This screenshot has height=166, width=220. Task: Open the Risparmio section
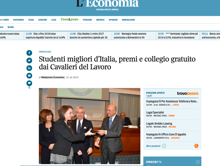[19, 20]
